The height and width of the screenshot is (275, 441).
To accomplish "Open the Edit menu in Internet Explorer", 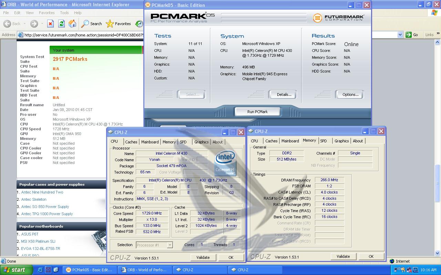I will coord(17,13).
